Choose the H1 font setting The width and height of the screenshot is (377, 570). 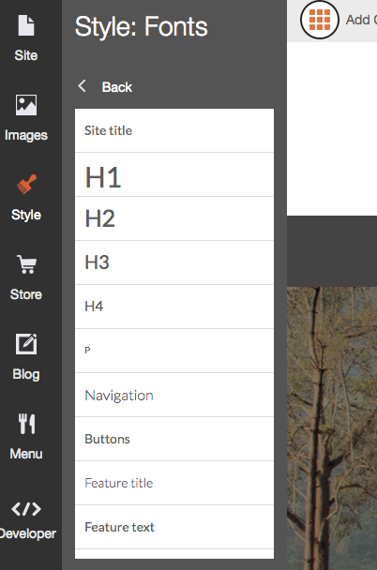(174, 175)
